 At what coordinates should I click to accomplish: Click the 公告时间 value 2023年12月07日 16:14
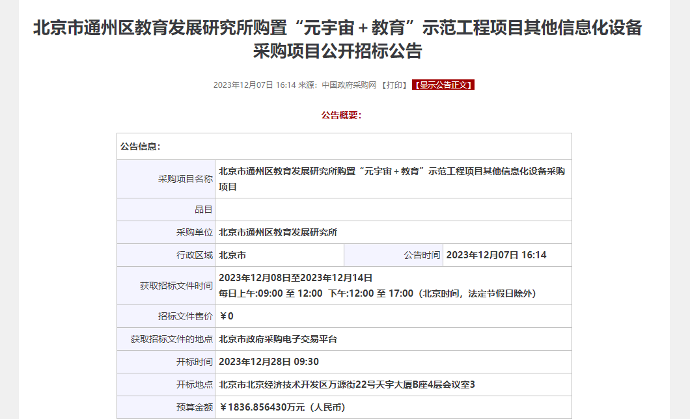[x=497, y=256]
